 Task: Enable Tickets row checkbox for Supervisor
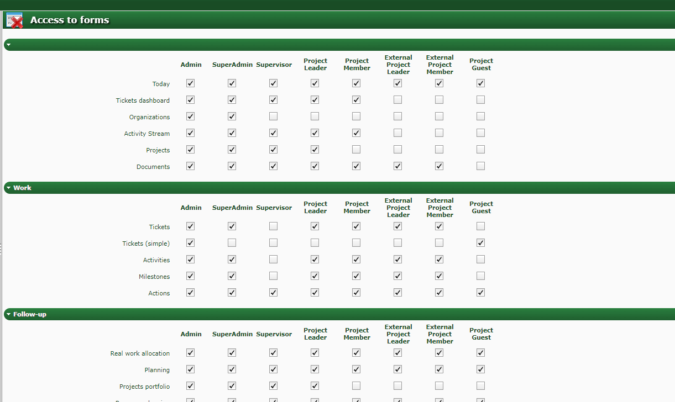[x=273, y=226]
